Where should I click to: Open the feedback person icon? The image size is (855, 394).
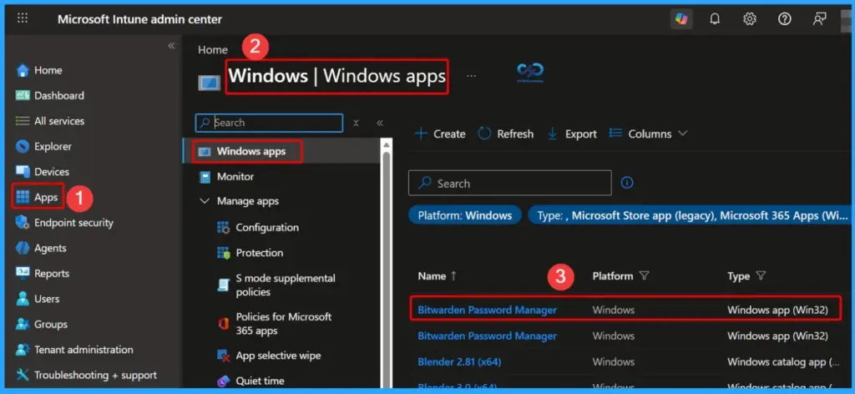click(819, 19)
